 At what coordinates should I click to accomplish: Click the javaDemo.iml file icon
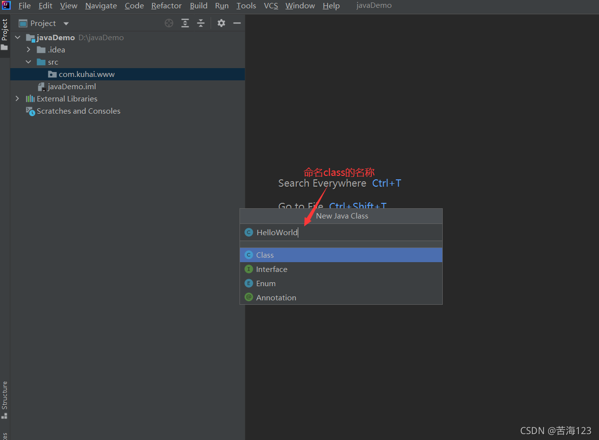point(41,87)
